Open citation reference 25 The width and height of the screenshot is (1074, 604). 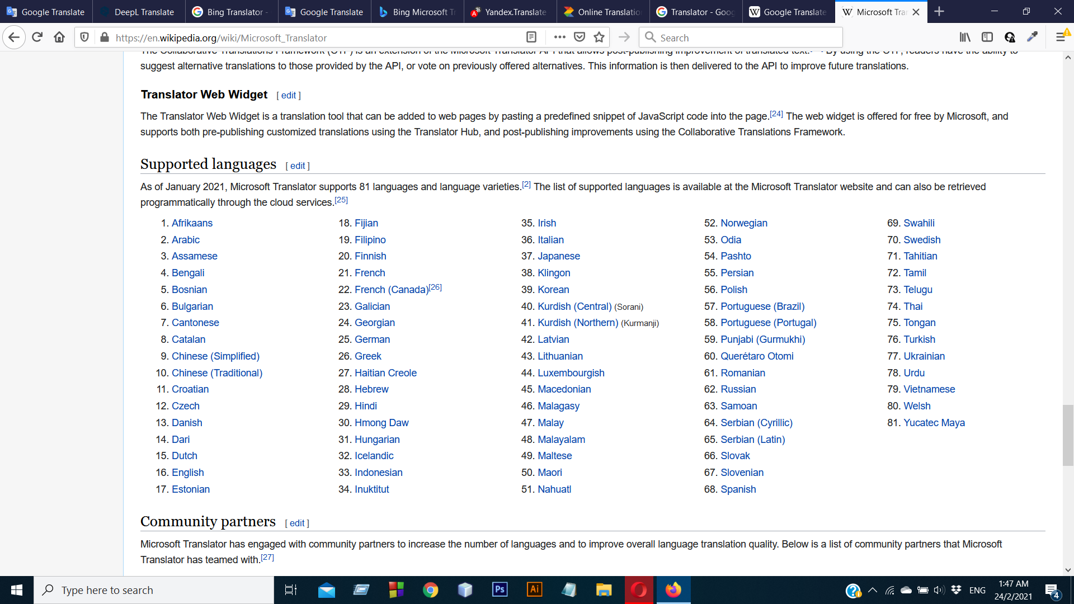click(x=341, y=200)
